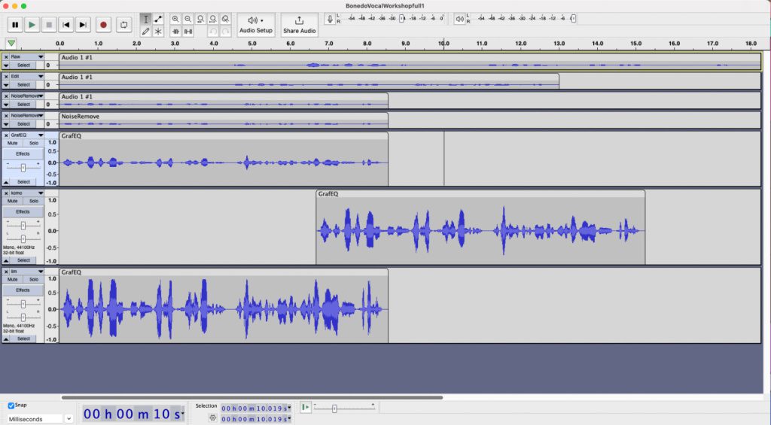Click the Zoom In magnifier
Screen dimensions: 771x425
175,19
